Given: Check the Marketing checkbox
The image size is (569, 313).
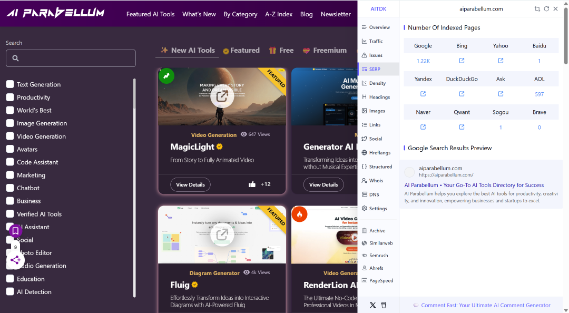Looking at the screenshot, I should point(10,175).
